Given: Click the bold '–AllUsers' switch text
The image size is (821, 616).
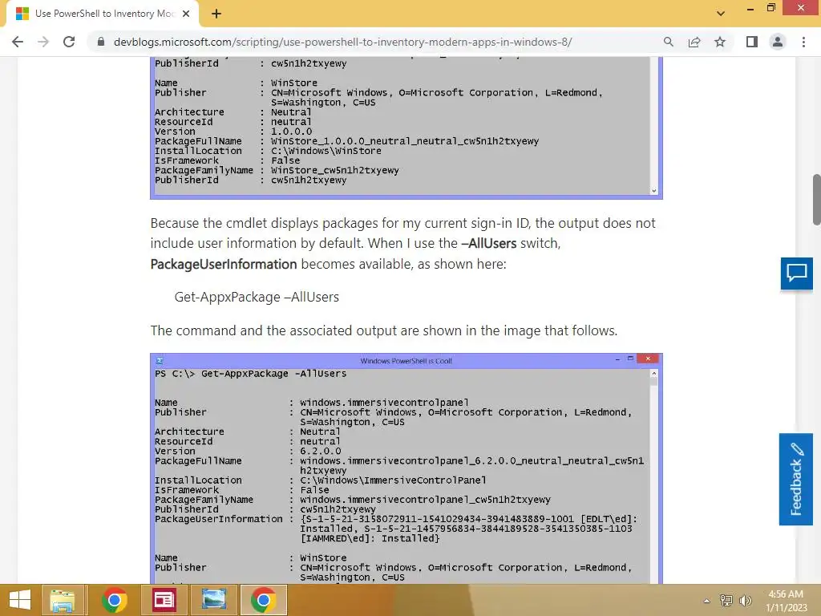Looking at the screenshot, I should point(488,243).
